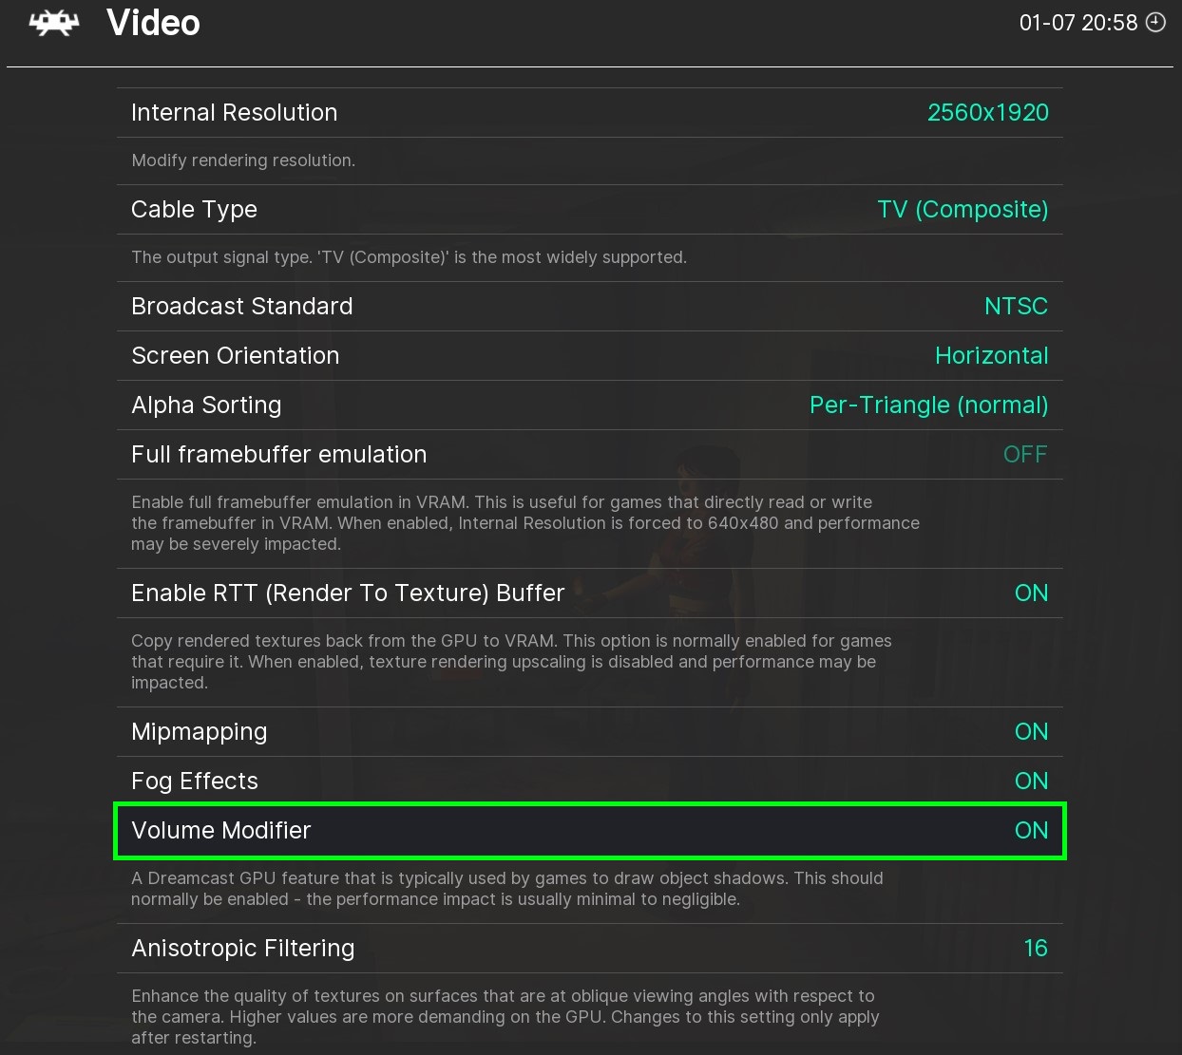The height and width of the screenshot is (1055, 1182).
Task: Select the Cable Type menu entry
Action: [x=194, y=210]
